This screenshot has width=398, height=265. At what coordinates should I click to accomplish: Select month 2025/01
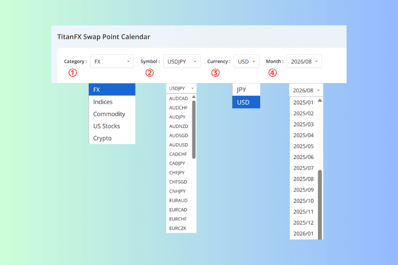pos(303,102)
